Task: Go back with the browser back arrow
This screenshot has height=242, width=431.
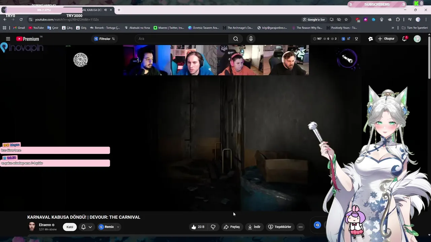Action: pos(5,19)
